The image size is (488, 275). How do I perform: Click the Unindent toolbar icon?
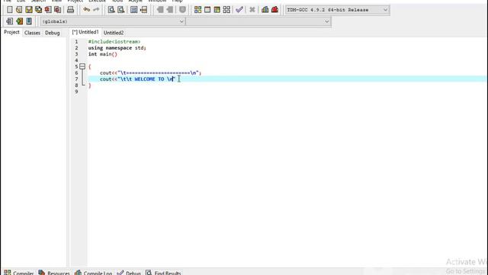(160, 10)
